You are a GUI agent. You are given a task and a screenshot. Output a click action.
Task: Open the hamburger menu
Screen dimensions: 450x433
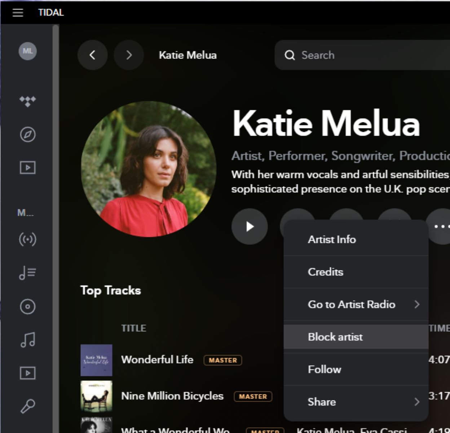click(x=18, y=13)
